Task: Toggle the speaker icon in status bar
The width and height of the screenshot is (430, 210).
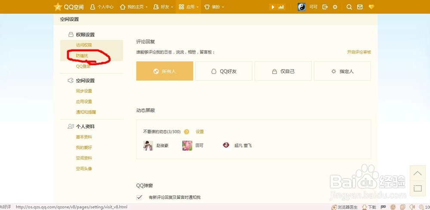Action: [x=412, y=207]
